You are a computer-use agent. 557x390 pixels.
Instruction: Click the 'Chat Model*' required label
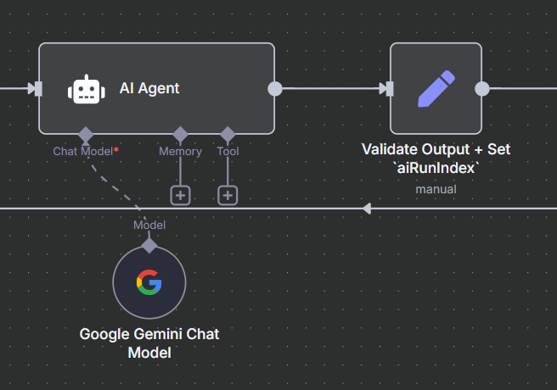86,152
